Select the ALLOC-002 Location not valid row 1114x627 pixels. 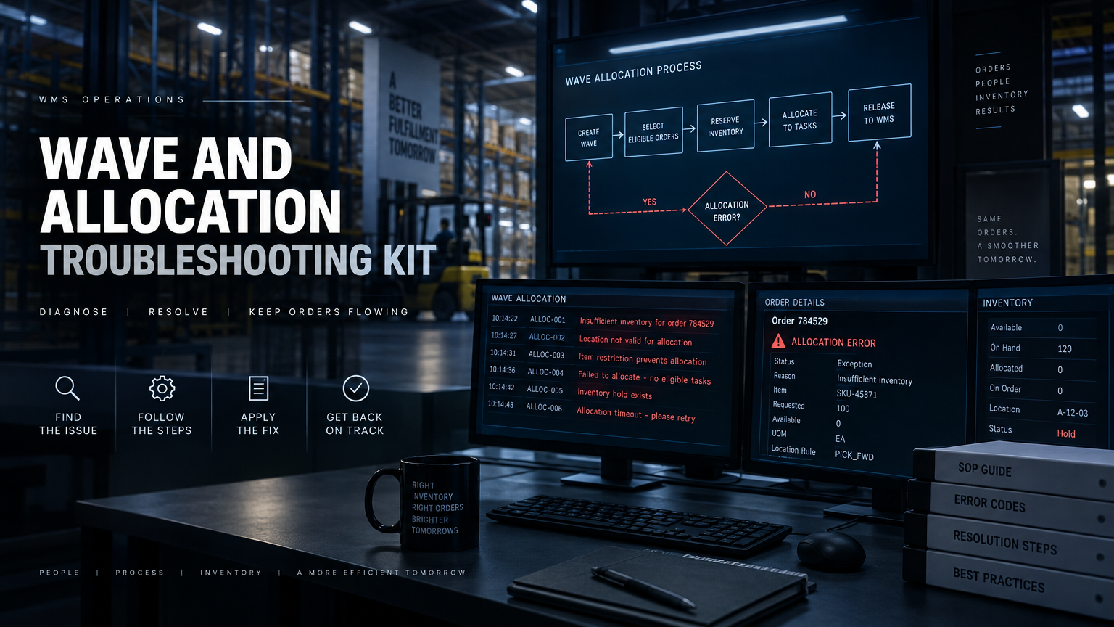pos(591,339)
